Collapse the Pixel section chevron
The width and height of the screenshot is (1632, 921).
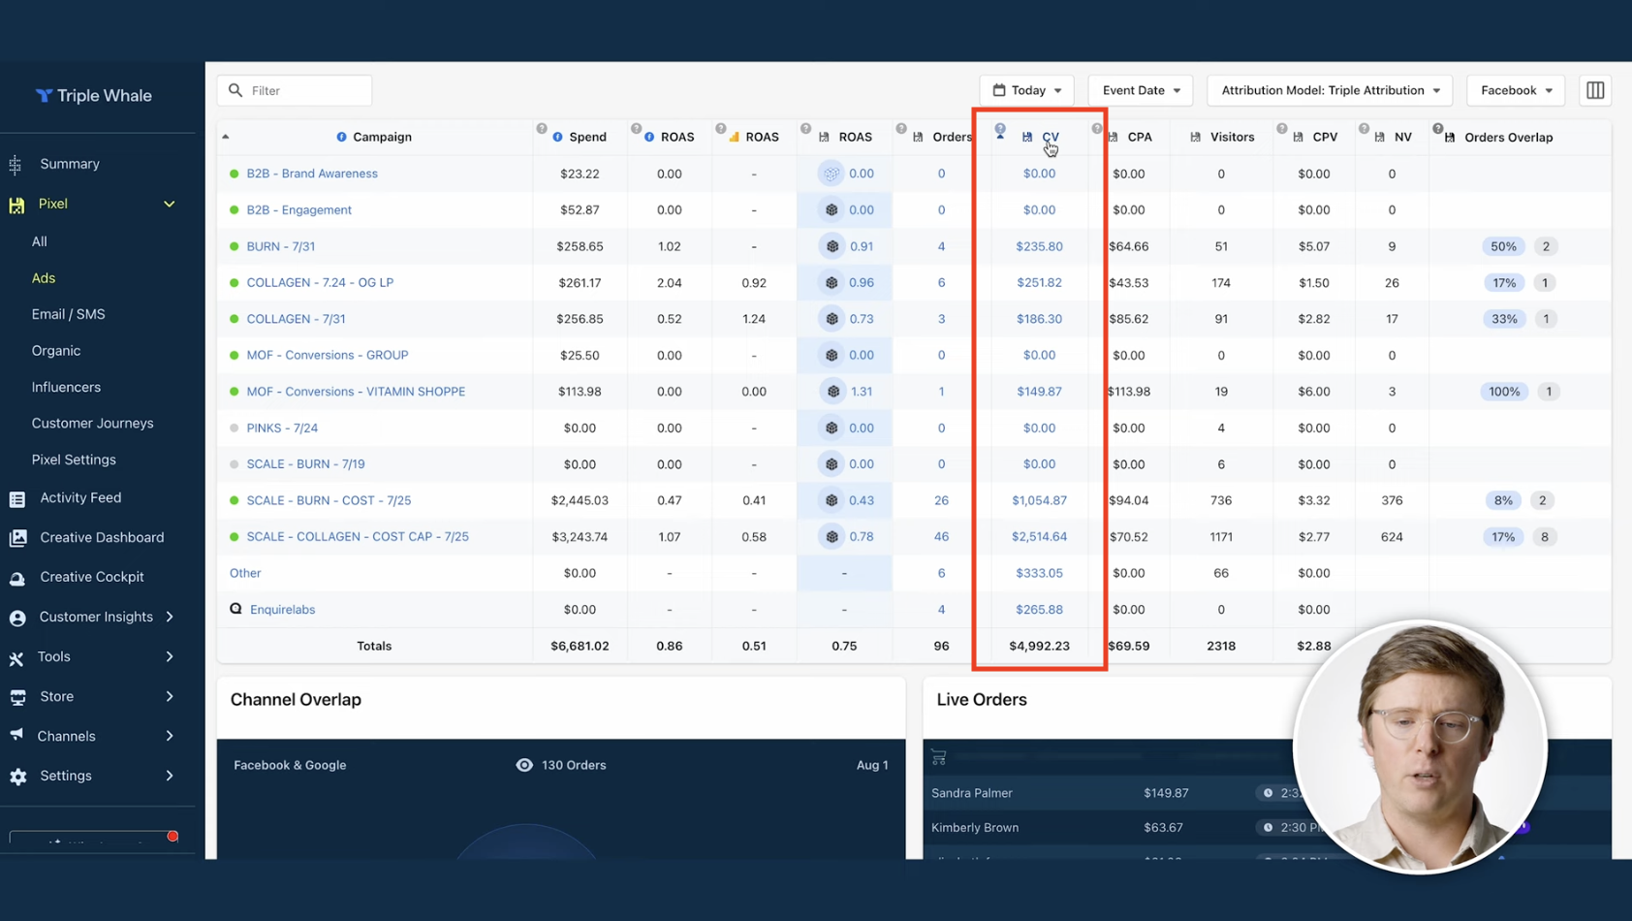pos(170,204)
